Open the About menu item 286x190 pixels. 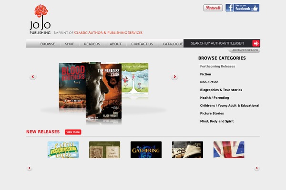(x=115, y=44)
